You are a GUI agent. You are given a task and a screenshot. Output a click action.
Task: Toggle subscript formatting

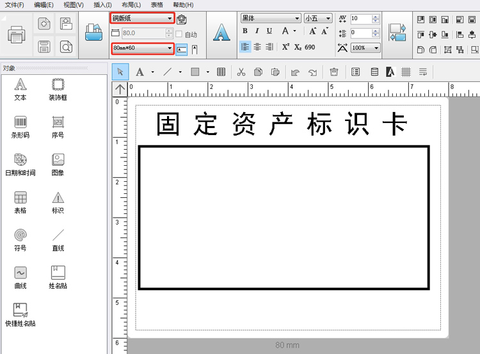pos(298,47)
